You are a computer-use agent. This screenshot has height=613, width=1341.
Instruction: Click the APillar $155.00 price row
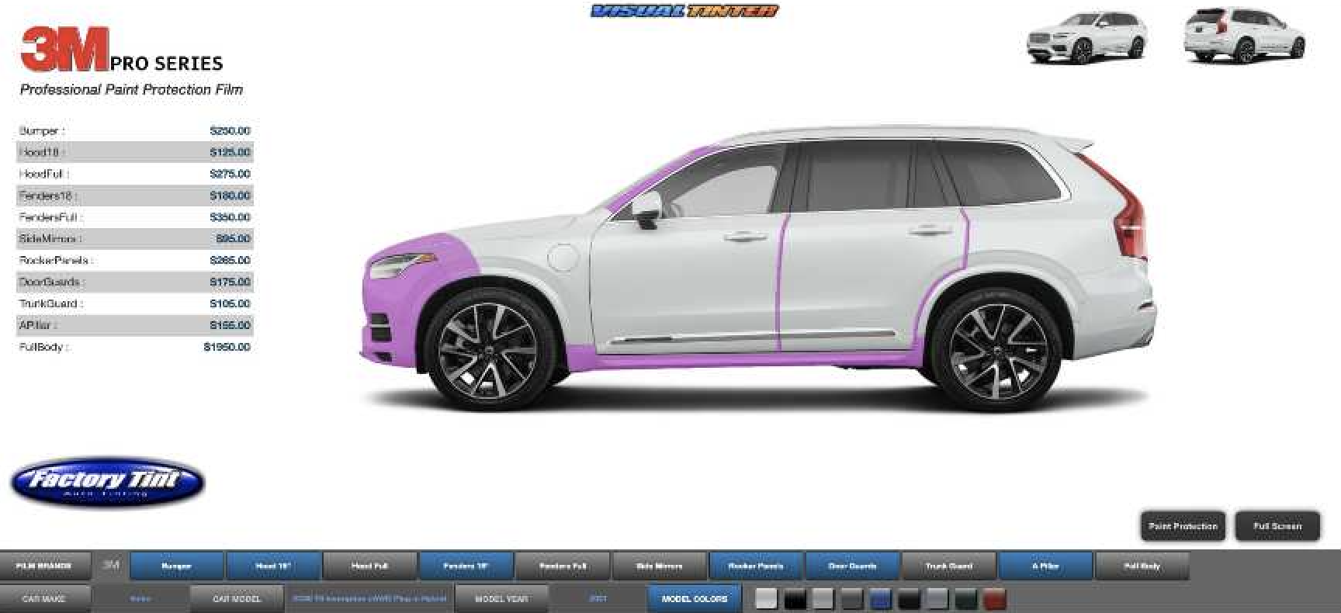(x=134, y=325)
